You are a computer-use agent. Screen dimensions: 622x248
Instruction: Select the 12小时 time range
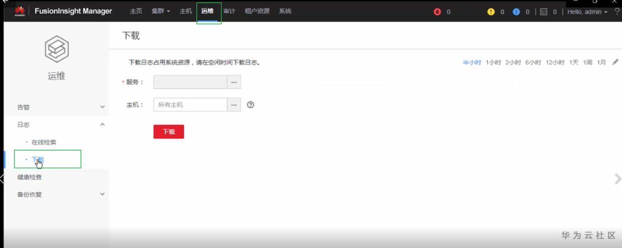click(x=555, y=62)
